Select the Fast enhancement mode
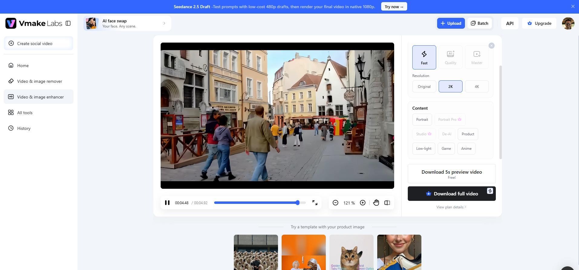The width and height of the screenshot is (579, 270). (x=424, y=57)
